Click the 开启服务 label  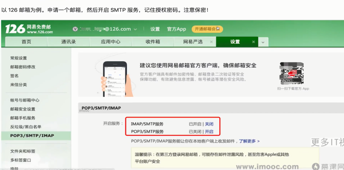point(113,124)
